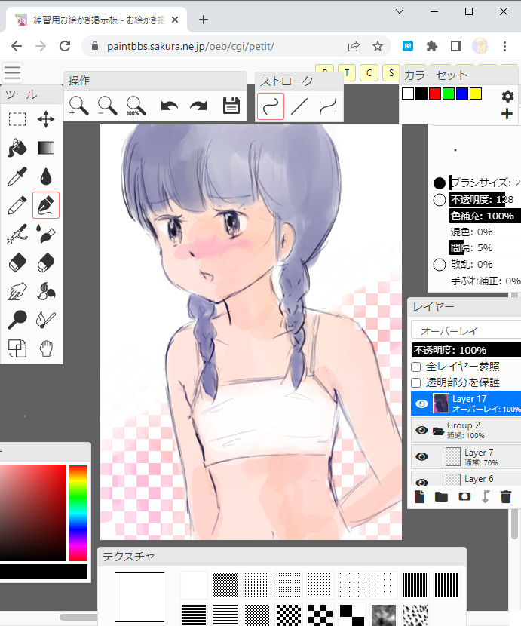Pick the red color swatch
This screenshot has height=626, width=521.
[435, 94]
